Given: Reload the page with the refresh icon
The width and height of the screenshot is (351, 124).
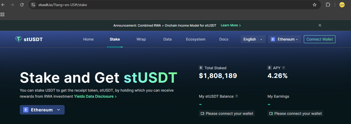Looking at the screenshot, I should coord(22,5).
